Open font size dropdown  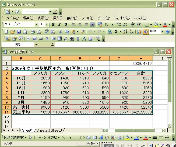(47, 25)
